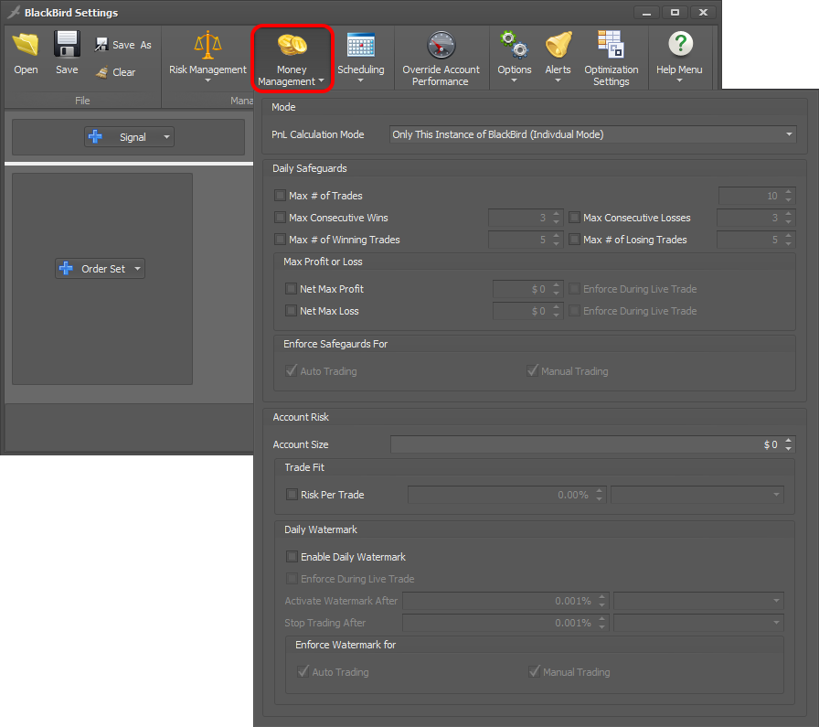
Task: Click the Save floppy disk icon
Action: pos(67,44)
